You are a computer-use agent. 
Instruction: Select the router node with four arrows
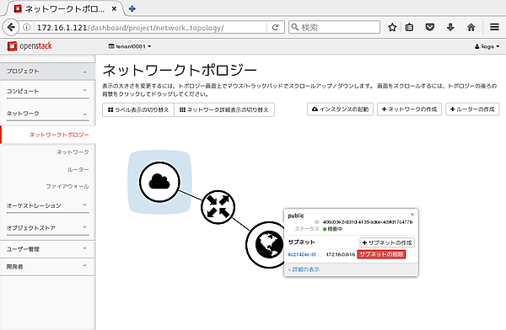(218, 207)
